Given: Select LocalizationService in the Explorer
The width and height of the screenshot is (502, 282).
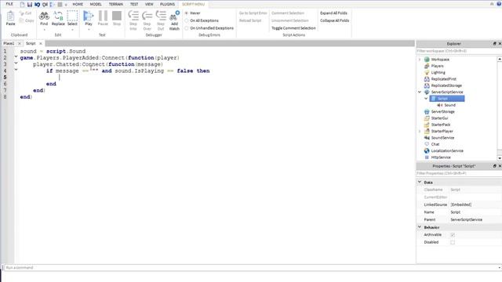Looking at the screenshot, I should pyautogui.click(x=447, y=151).
